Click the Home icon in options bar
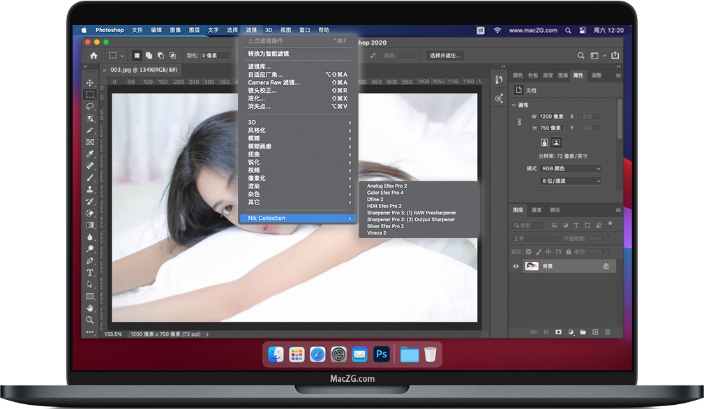 [x=93, y=56]
